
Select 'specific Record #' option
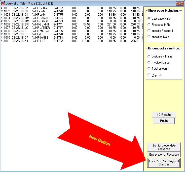pyautogui.click(x=149, y=31)
